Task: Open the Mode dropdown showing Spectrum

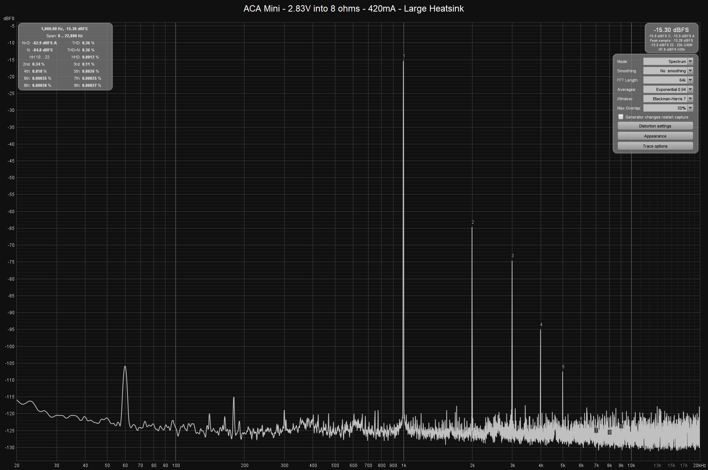Action: 668,61
